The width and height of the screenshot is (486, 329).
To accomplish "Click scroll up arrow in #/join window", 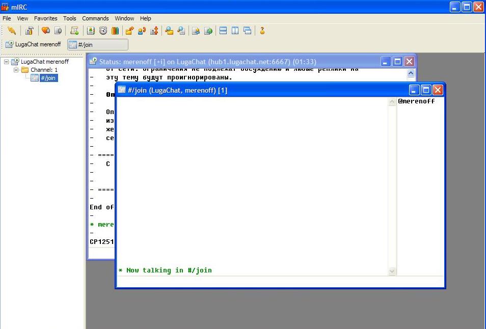I will coord(392,102).
